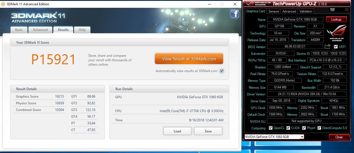Toggle the UEFI checkbox
This screenshot has height=153, width=354.
pos(336,47)
